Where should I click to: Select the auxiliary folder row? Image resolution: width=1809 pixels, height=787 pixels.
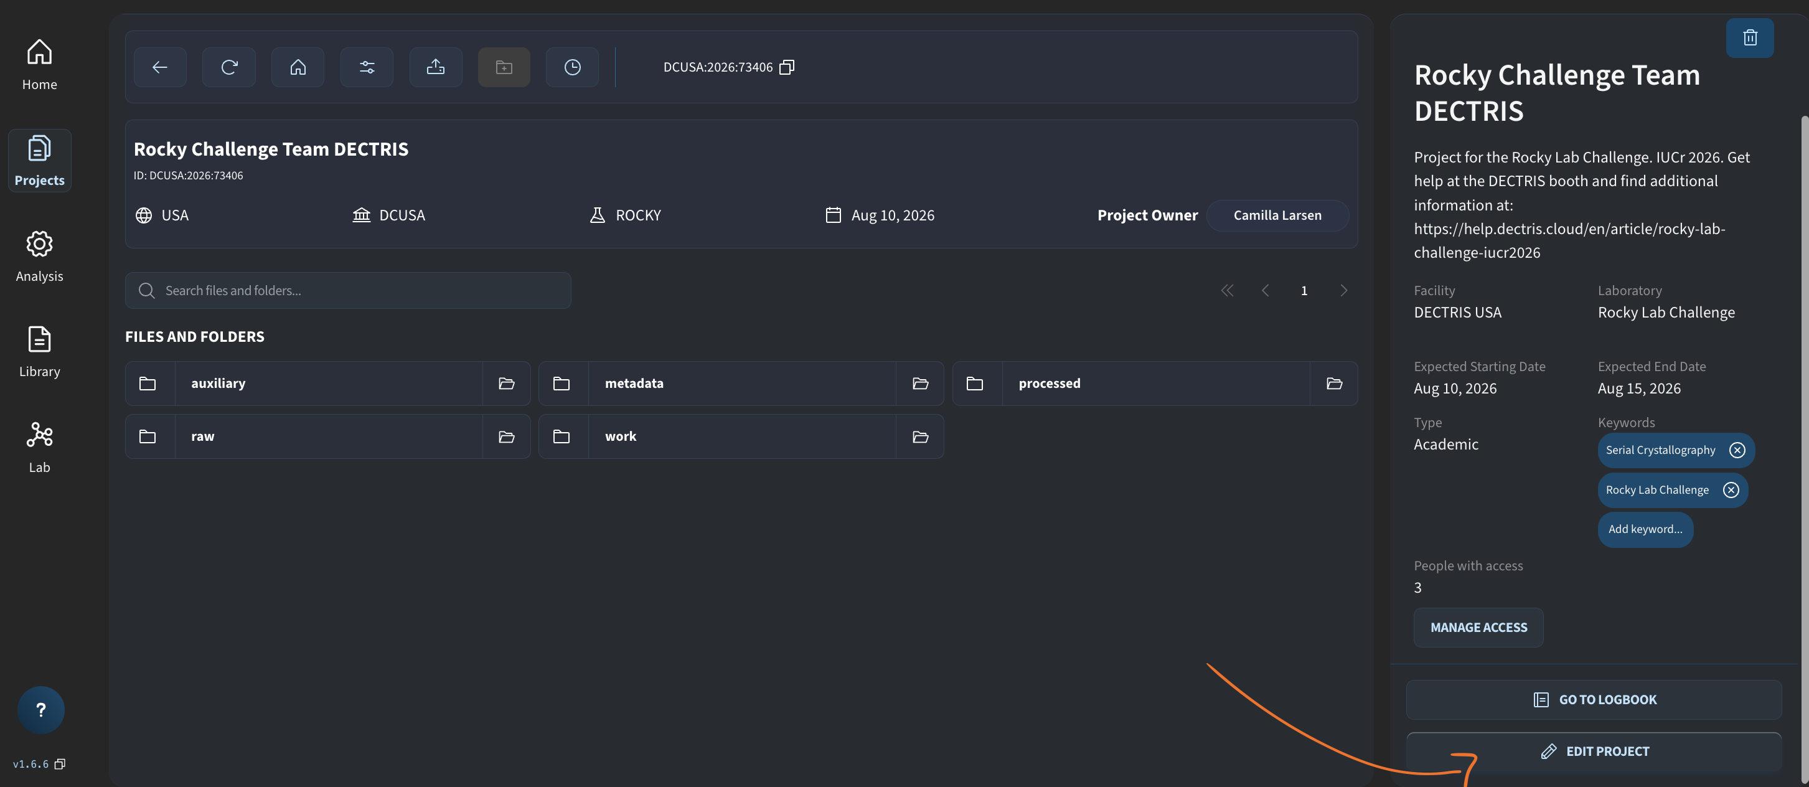pyautogui.click(x=328, y=384)
